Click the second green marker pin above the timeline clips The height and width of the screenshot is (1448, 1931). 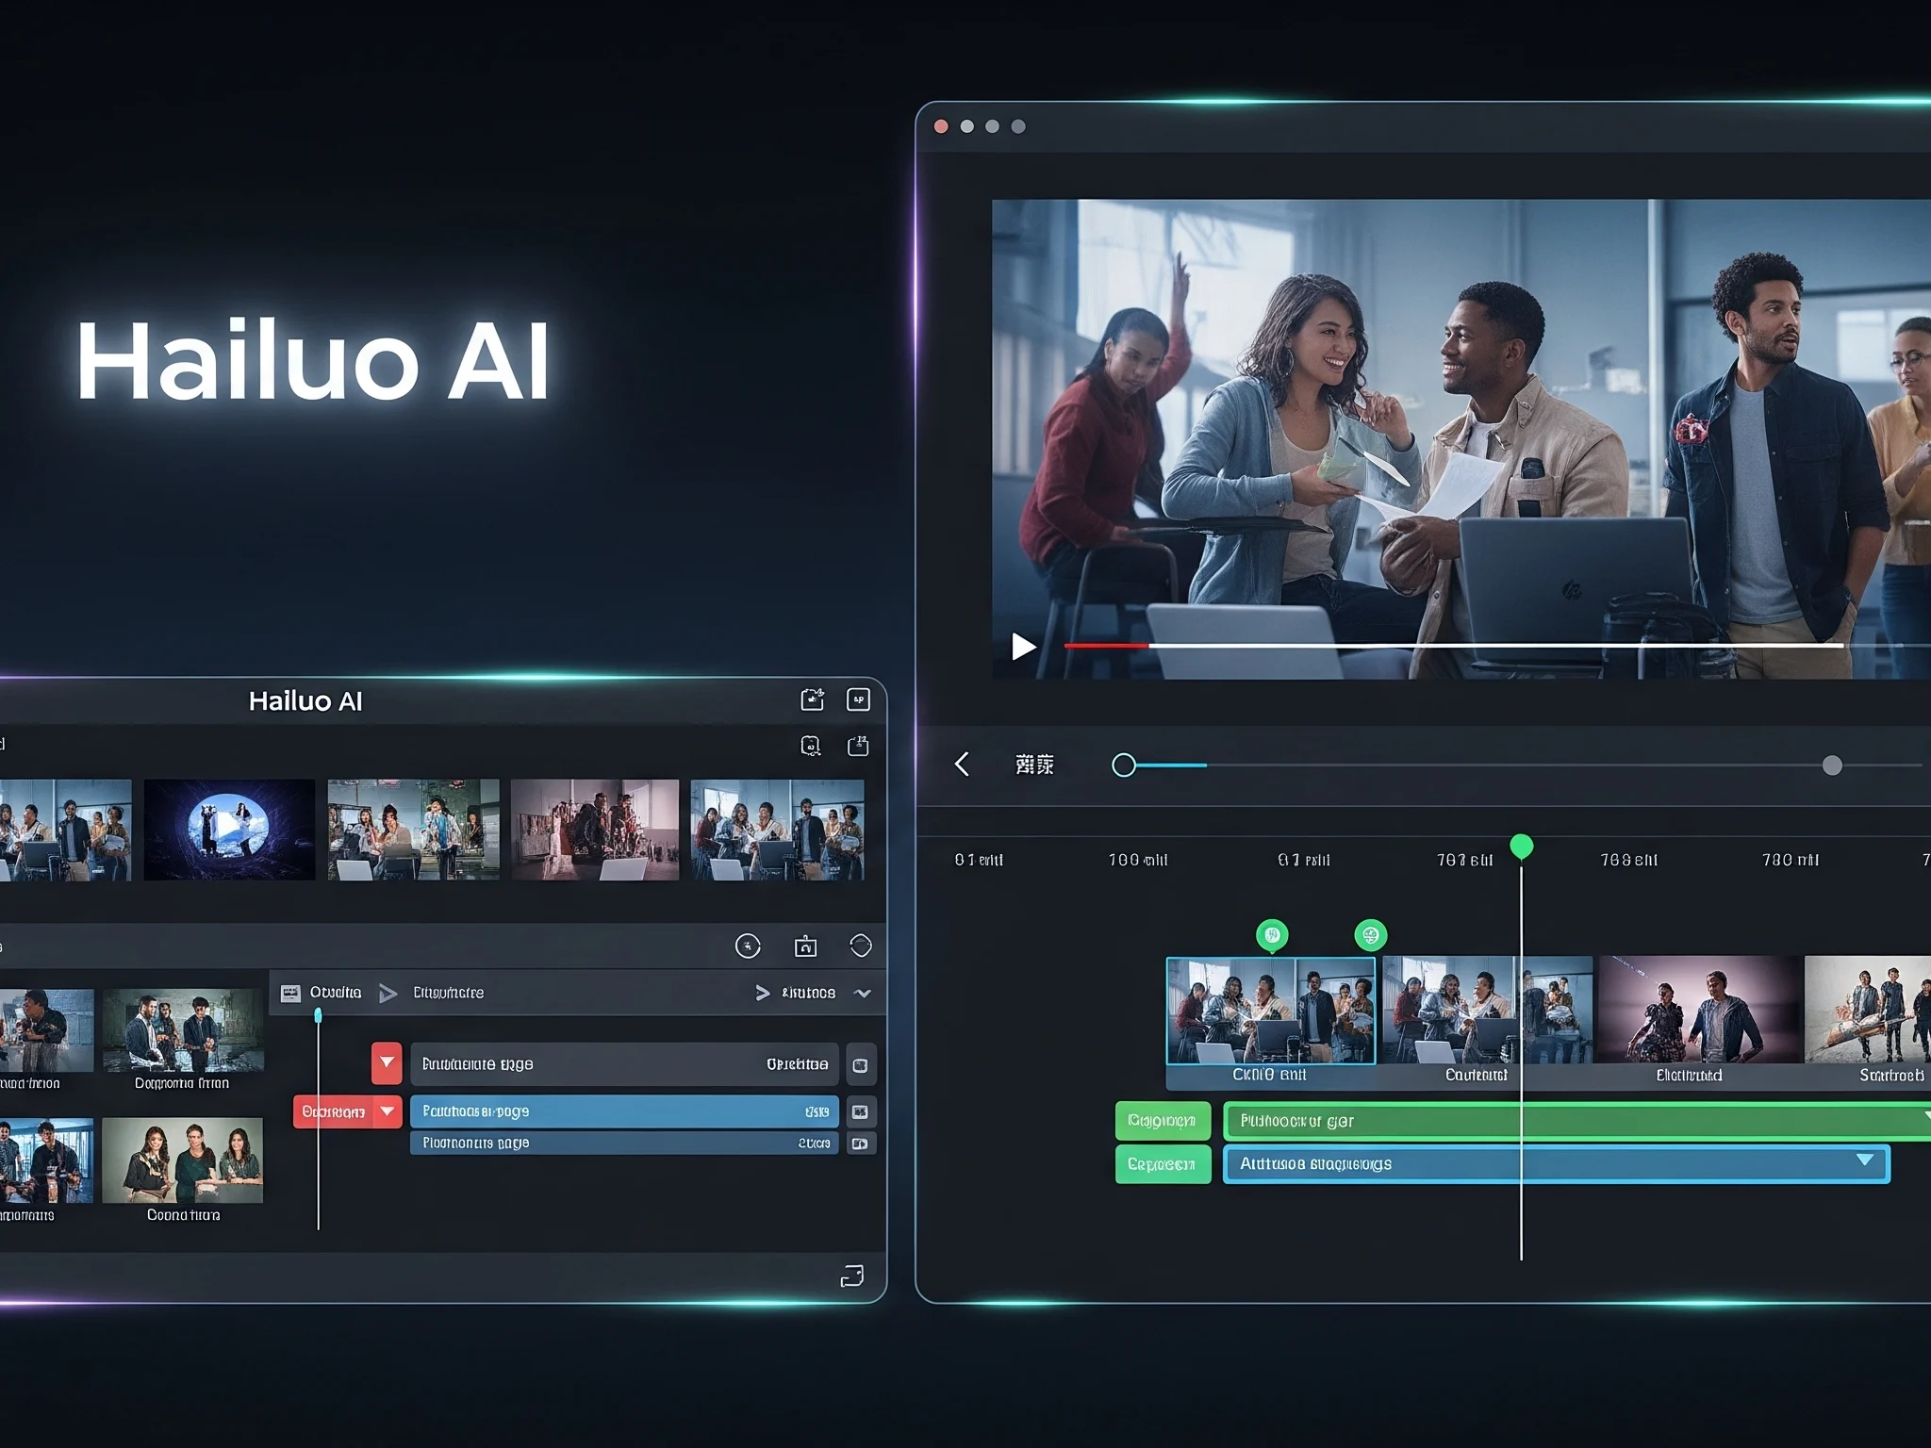click(x=1370, y=935)
